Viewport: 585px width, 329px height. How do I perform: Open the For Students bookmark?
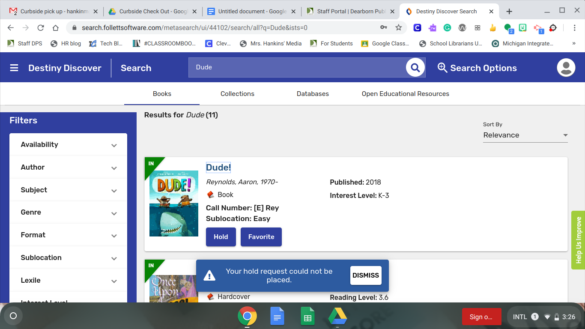coord(331,43)
